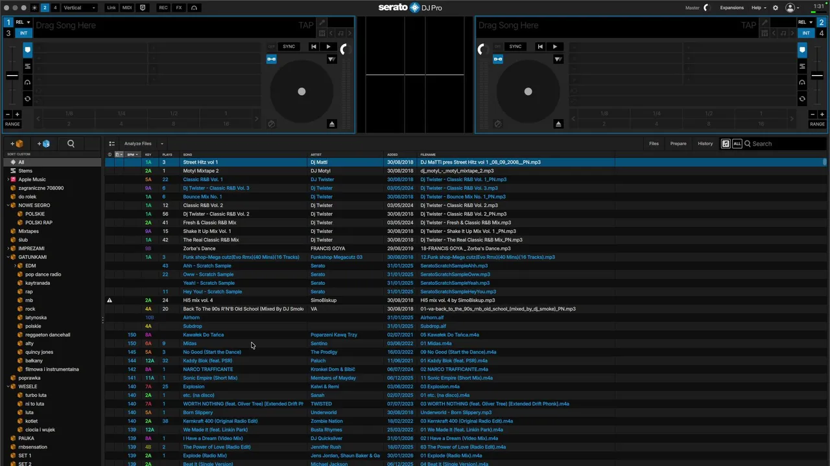
Task: Open the History panel tab
Action: (705, 144)
